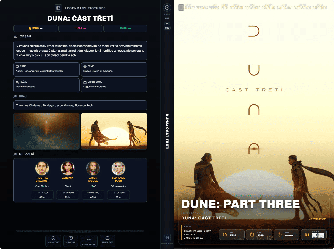Viewport: 334px width, 249px height.
Task: Click Zendaya's portrait
Action: tap(68, 168)
